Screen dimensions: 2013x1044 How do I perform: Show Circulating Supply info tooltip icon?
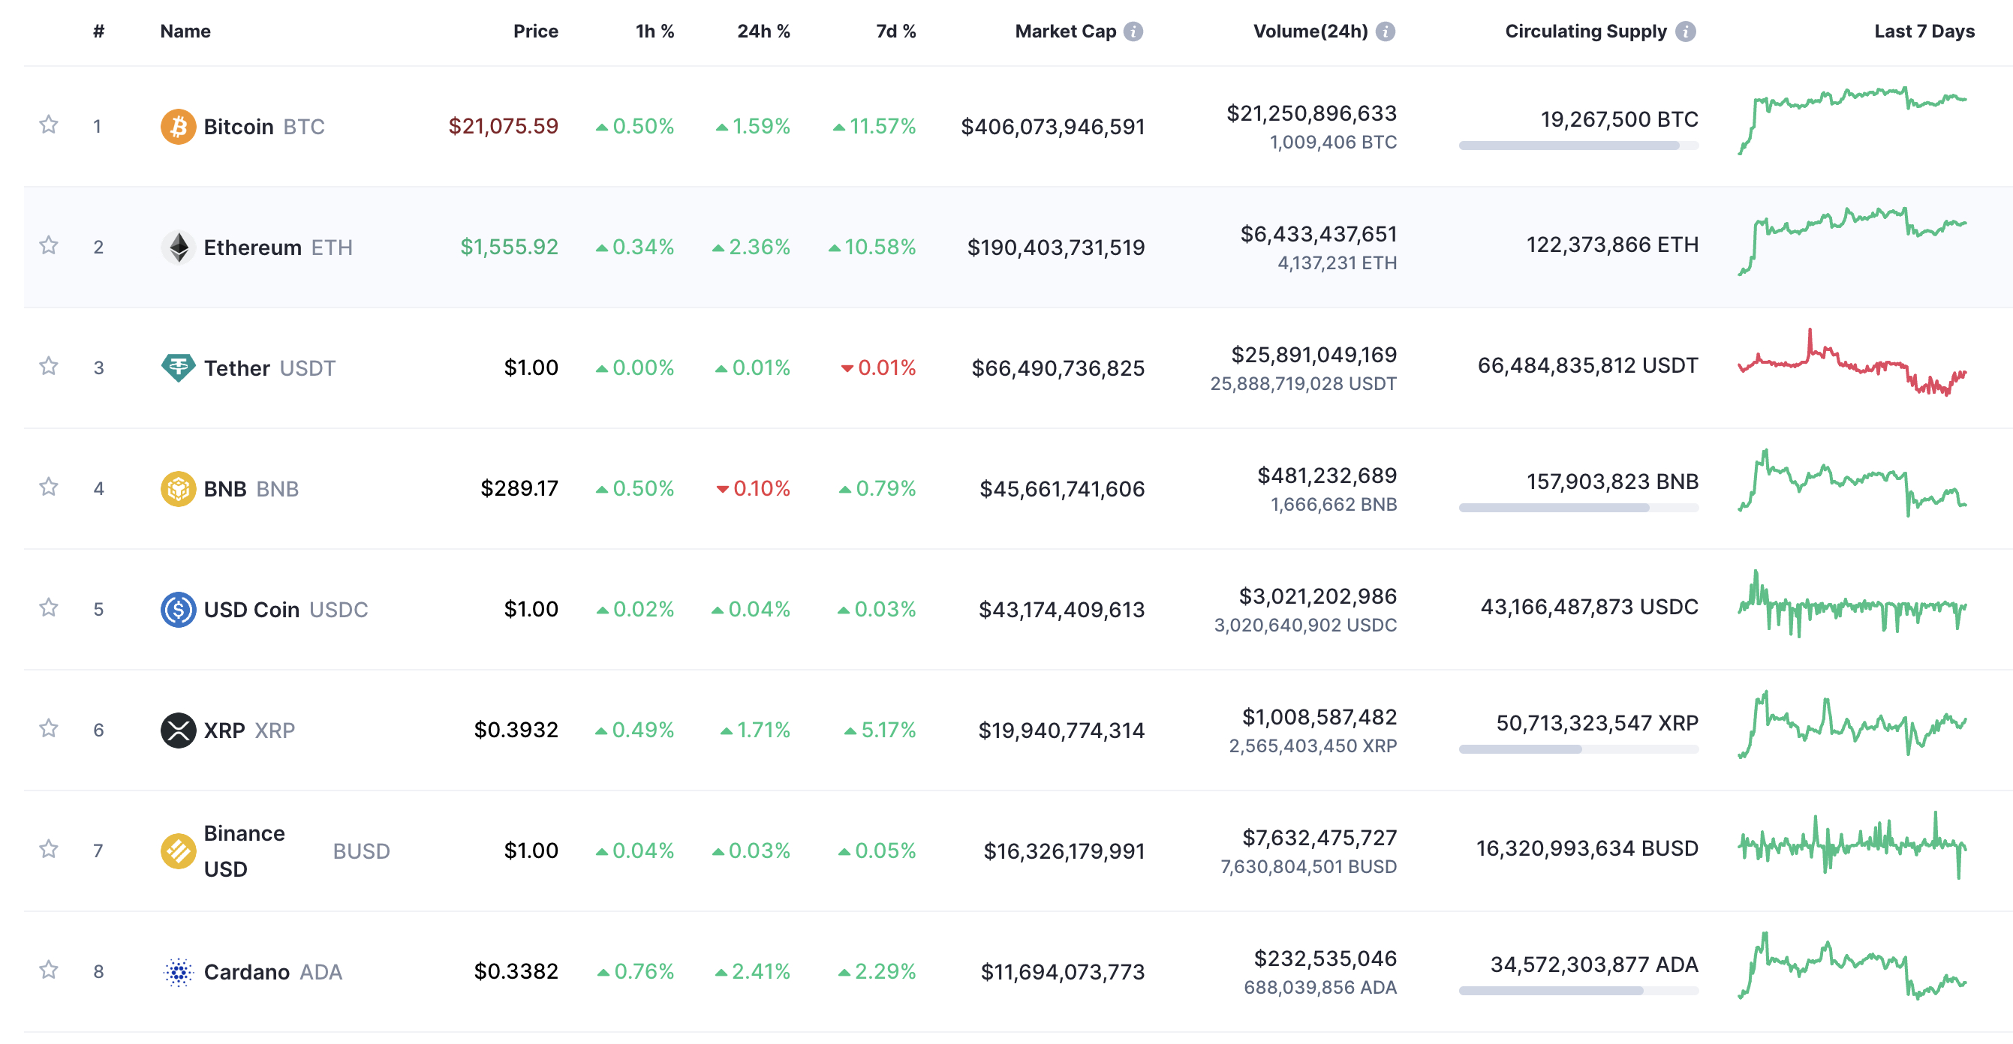click(1687, 31)
